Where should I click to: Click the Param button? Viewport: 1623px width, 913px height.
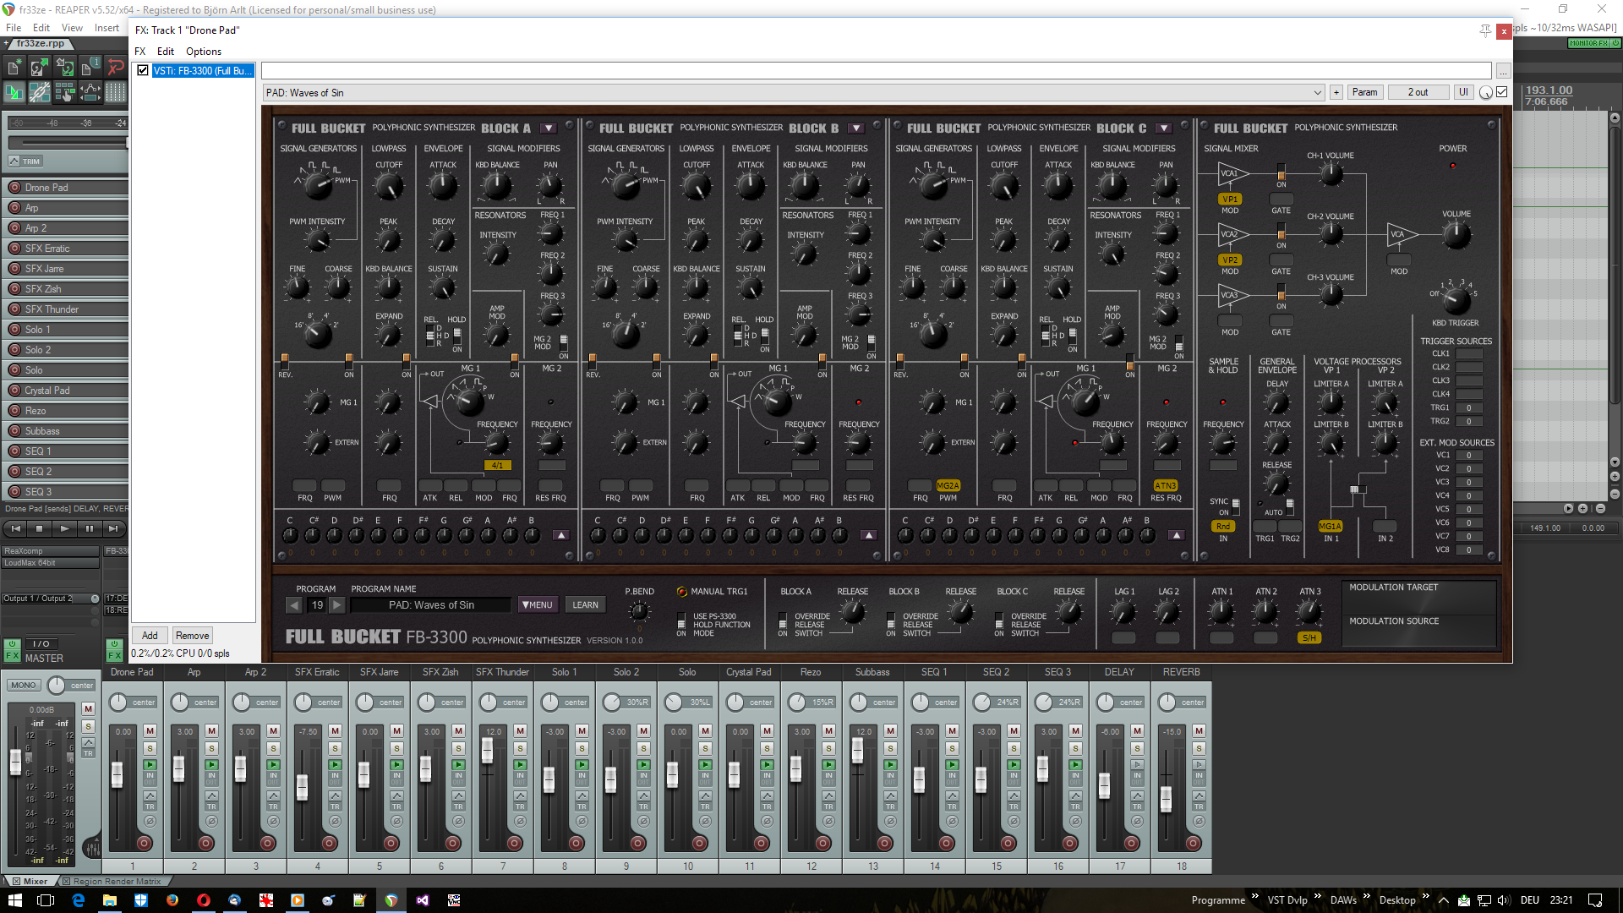tap(1364, 92)
